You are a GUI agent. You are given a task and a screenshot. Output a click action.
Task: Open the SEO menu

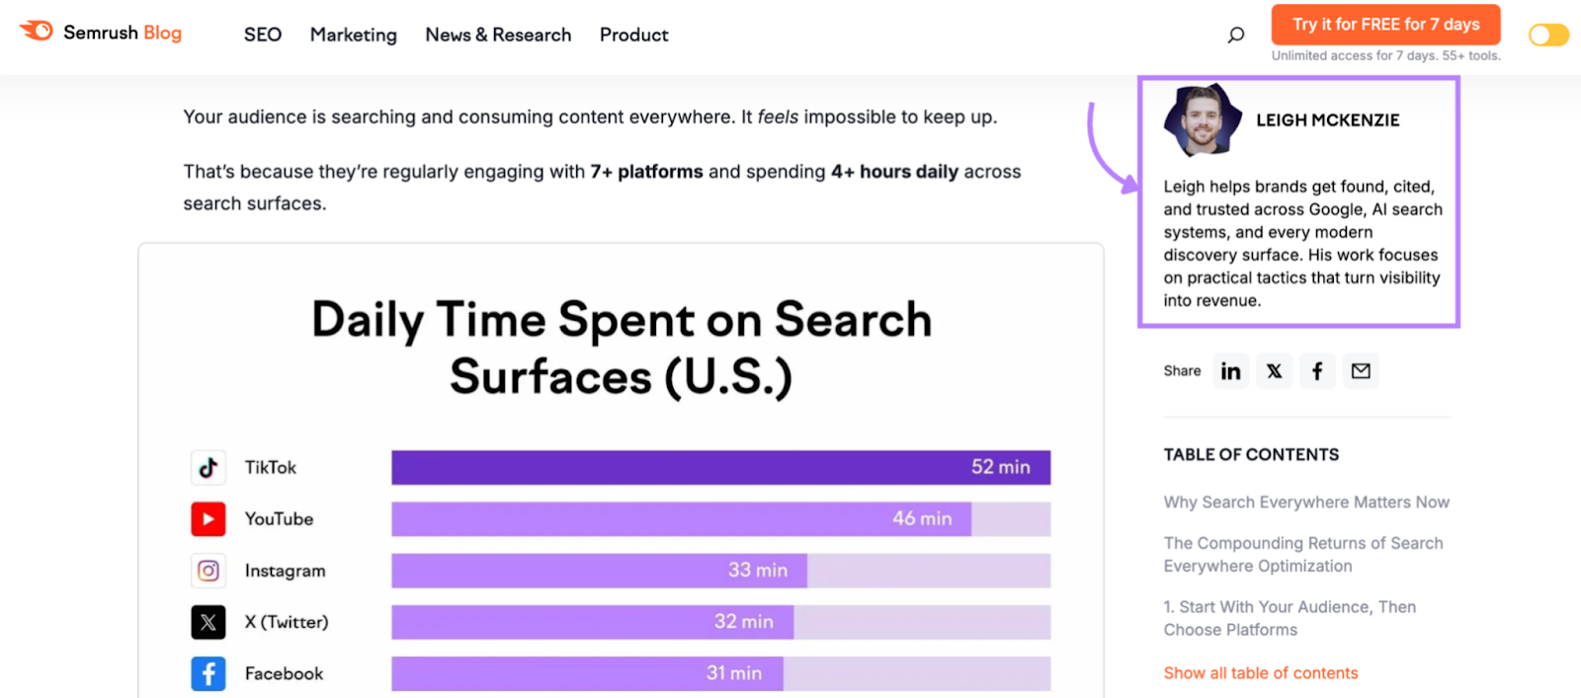[x=263, y=35]
